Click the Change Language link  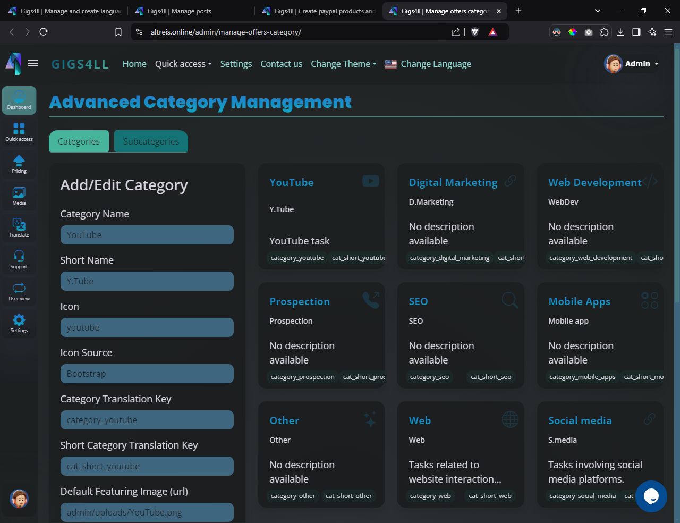click(436, 64)
